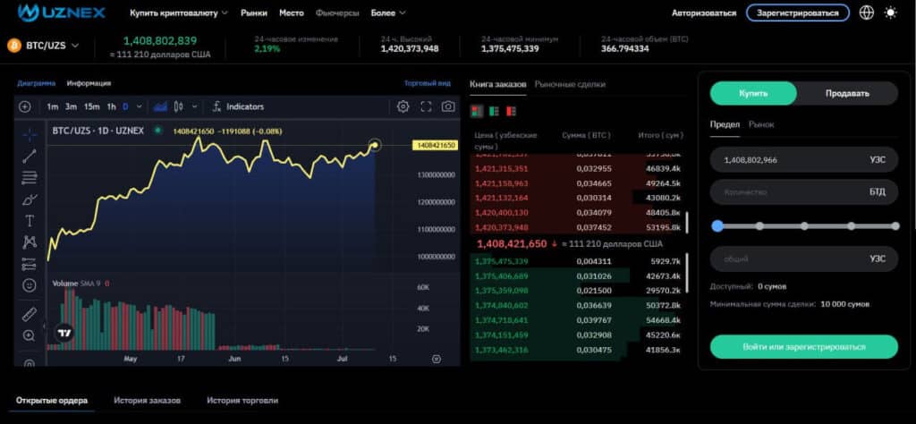916x424 pixels.
Task: Set chart interval to 1m
Action: [53, 106]
